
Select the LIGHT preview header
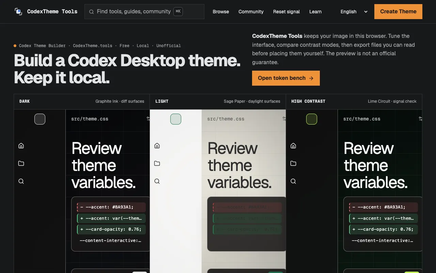pos(218,101)
